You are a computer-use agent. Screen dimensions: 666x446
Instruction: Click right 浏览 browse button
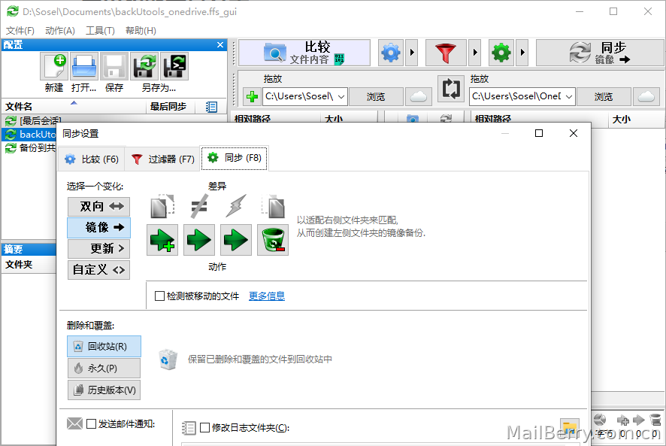tap(604, 96)
